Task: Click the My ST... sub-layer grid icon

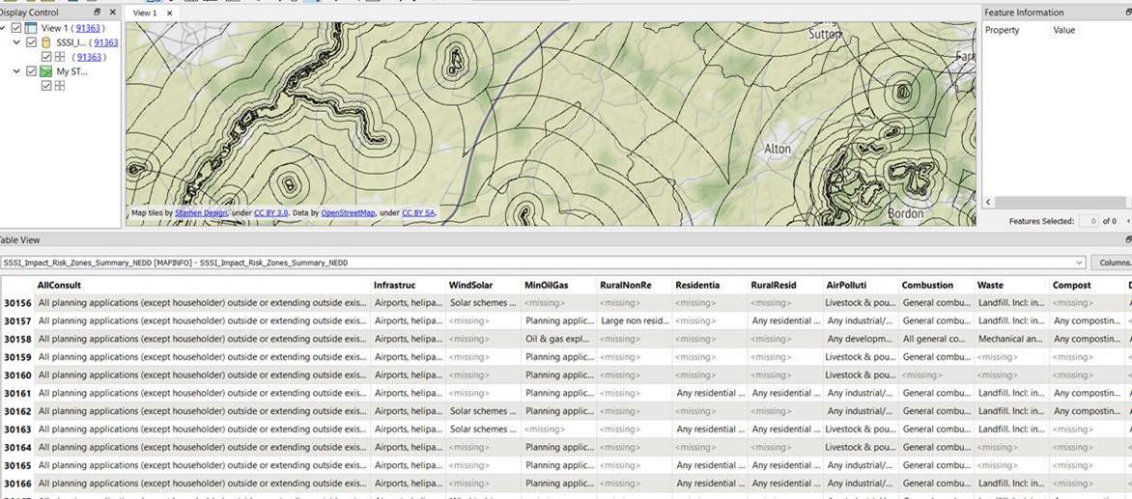Action: [x=60, y=86]
